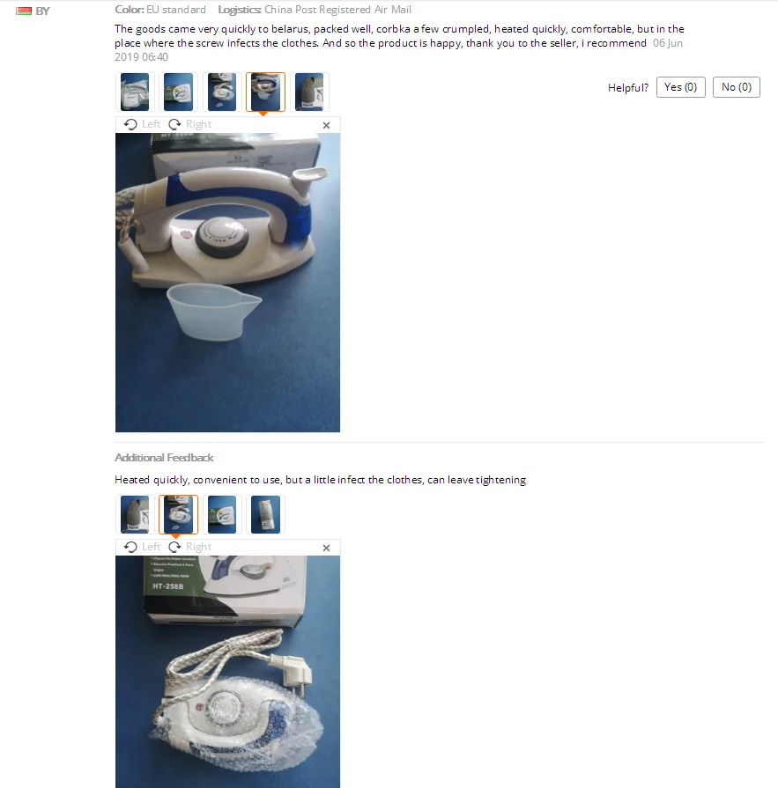
Task: Click the enlarged iron with measuring cup photo
Action: [x=228, y=283]
